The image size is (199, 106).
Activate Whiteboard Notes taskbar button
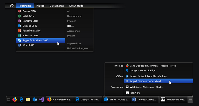(x=174, y=100)
